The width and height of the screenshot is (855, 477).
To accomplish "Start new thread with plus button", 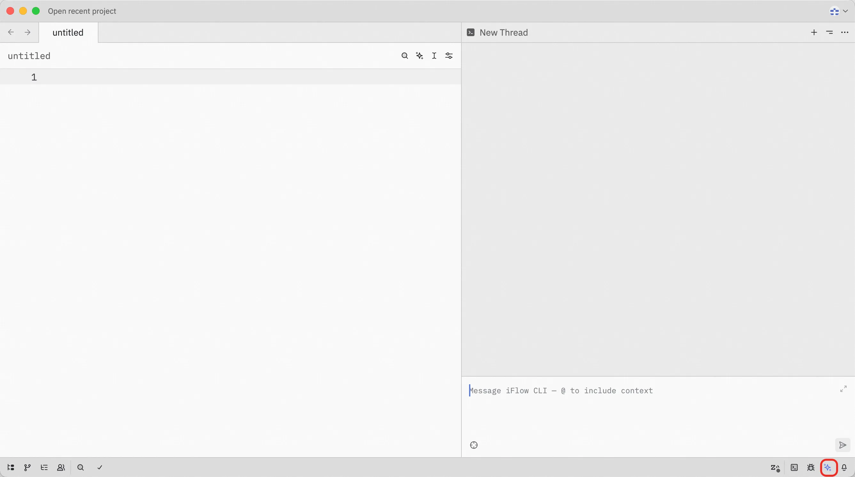I will click(814, 32).
